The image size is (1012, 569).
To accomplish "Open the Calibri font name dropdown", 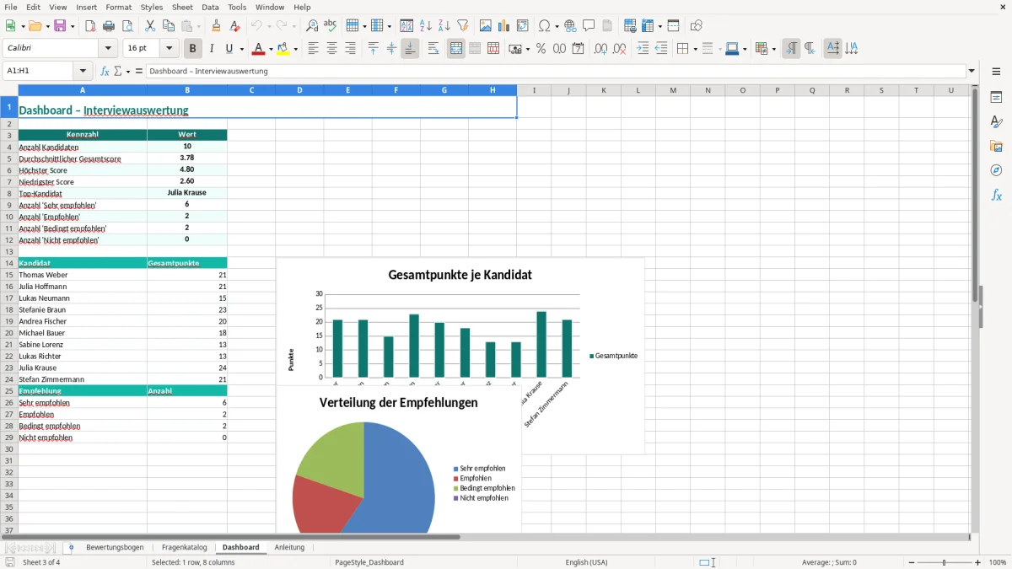I will coord(108,49).
